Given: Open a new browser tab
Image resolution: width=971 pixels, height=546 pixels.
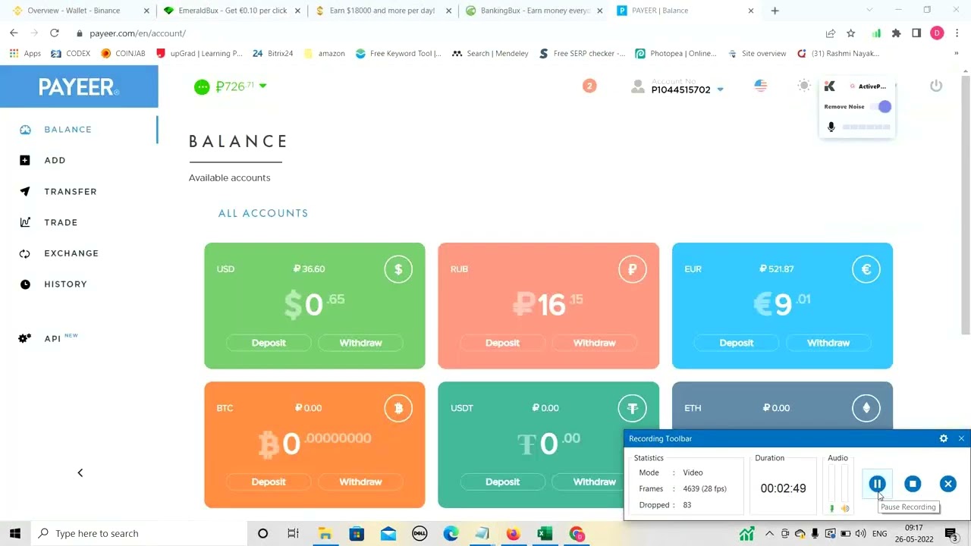Looking at the screenshot, I should 775,11.
